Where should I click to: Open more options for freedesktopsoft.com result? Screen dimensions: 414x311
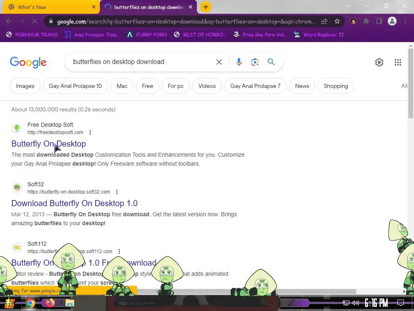pyautogui.click(x=90, y=132)
